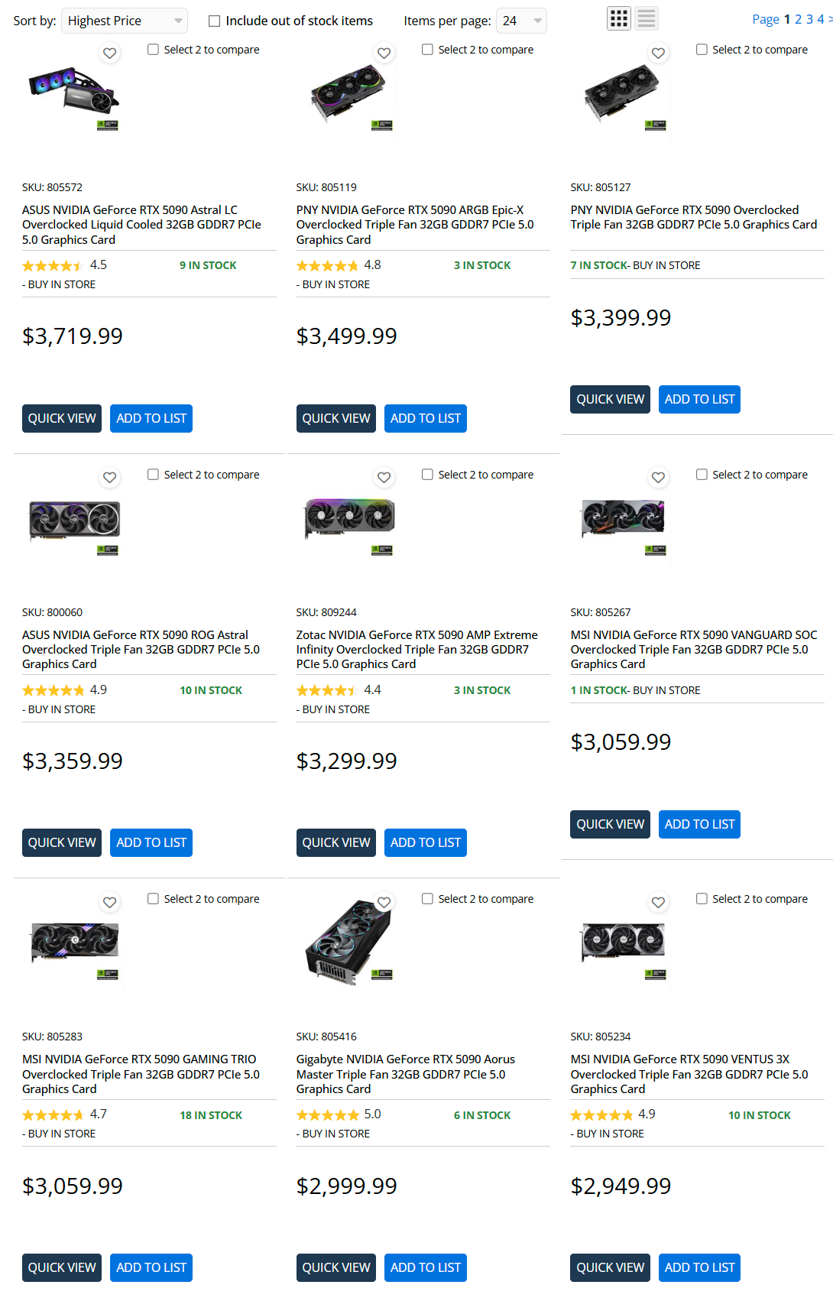Open the Items per page dropdown
The height and width of the screenshot is (1301, 833).
(x=521, y=21)
